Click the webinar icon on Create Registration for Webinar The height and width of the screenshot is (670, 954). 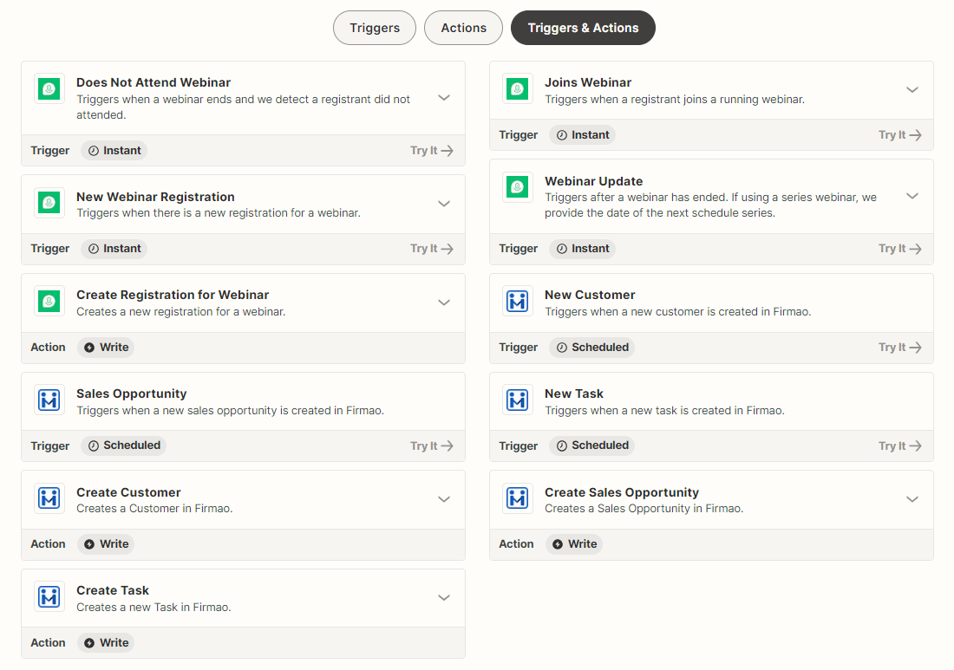pyautogui.click(x=49, y=301)
